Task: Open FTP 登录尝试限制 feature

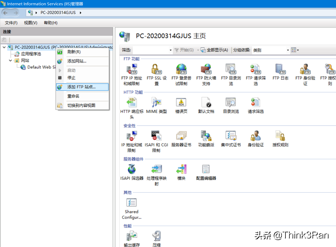Action: point(181,75)
